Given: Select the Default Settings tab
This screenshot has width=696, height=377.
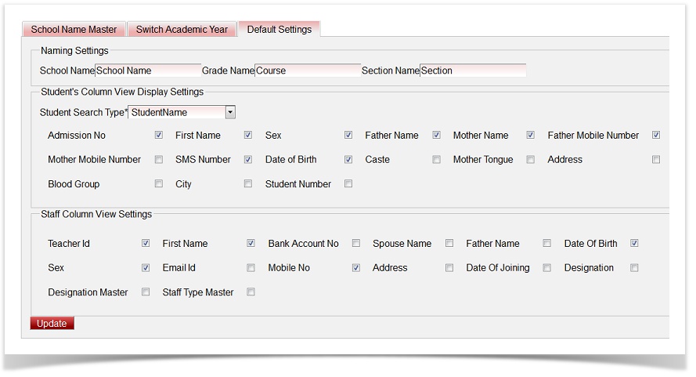Looking at the screenshot, I should 279,30.
